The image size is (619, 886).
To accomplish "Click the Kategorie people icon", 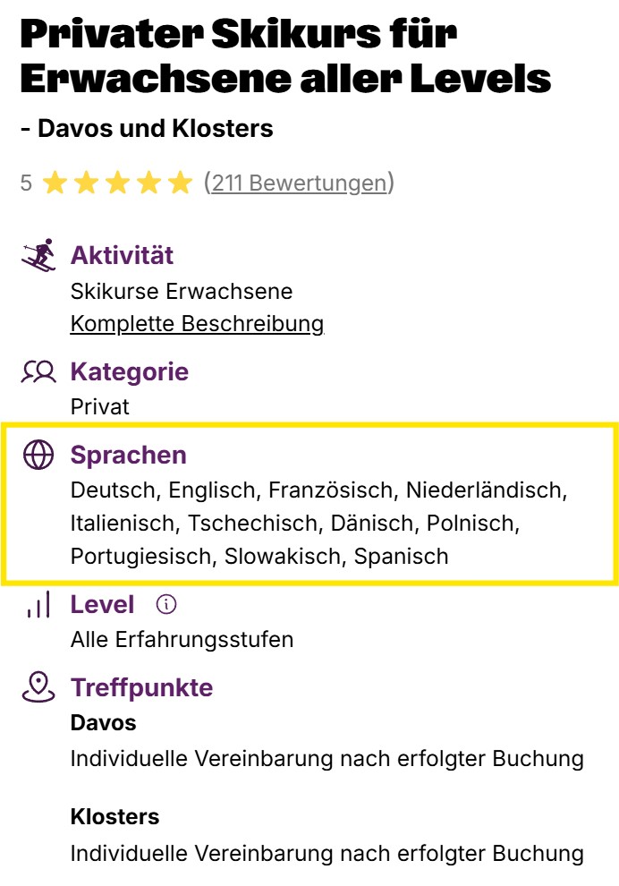I will pyautogui.click(x=38, y=371).
